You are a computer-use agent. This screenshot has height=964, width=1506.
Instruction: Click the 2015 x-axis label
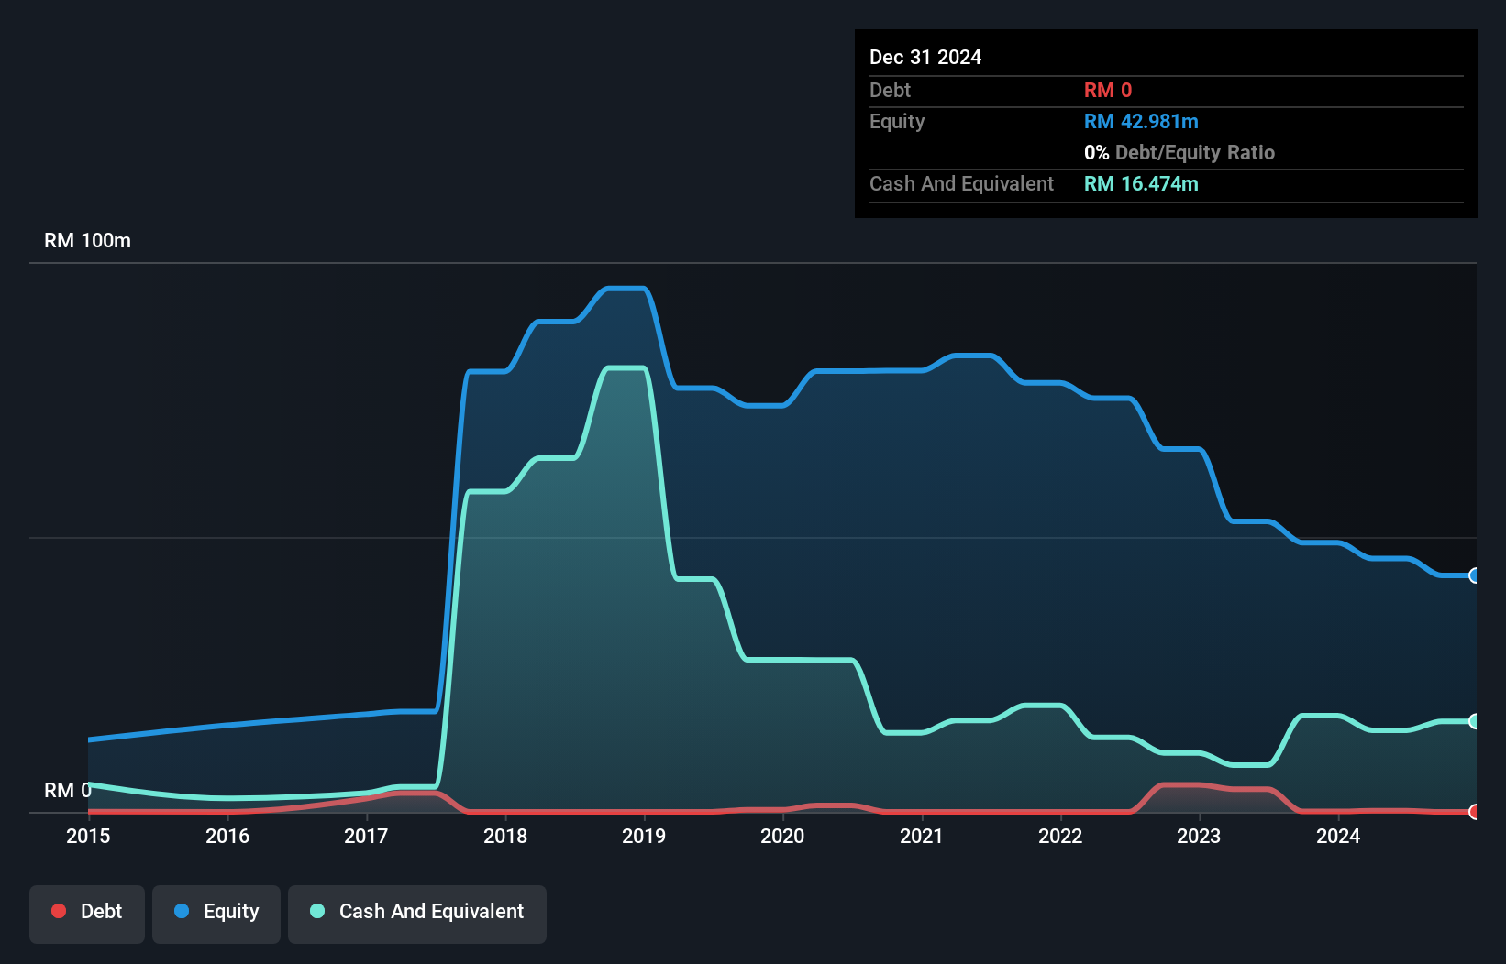[88, 836]
